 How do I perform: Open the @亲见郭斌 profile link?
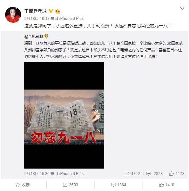[34, 37]
